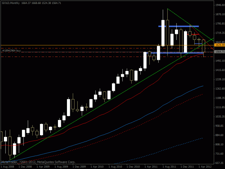Viewport: 225px width, 169px height.
Task: Click the grey 1564.71 current price tag
Action: coord(220,52)
